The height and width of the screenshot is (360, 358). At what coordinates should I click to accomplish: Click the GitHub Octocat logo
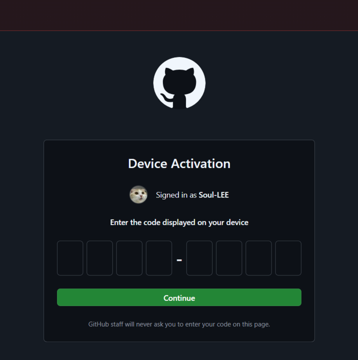click(x=179, y=83)
